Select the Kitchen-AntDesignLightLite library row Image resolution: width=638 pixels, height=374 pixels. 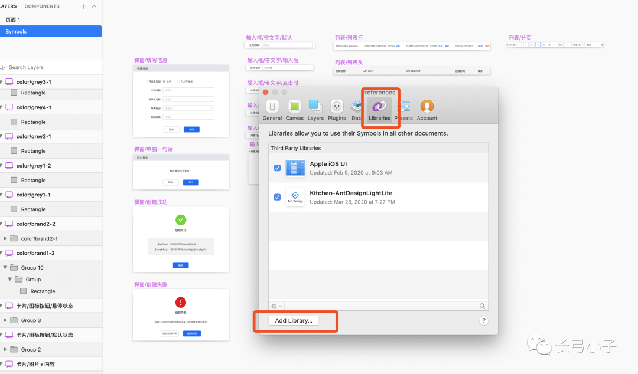[x=379, y=197]
